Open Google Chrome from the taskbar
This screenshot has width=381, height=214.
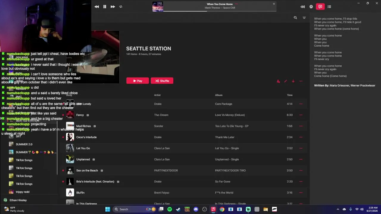tap(222, 209)
